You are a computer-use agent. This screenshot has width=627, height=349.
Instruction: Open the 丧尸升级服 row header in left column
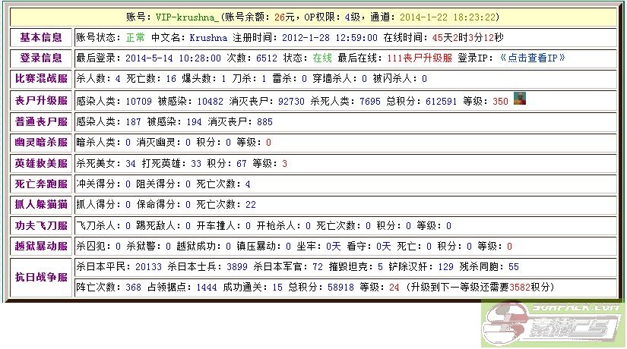tap(41, 101)
